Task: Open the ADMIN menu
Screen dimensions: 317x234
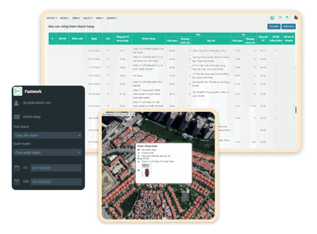Action: point(111,18)
